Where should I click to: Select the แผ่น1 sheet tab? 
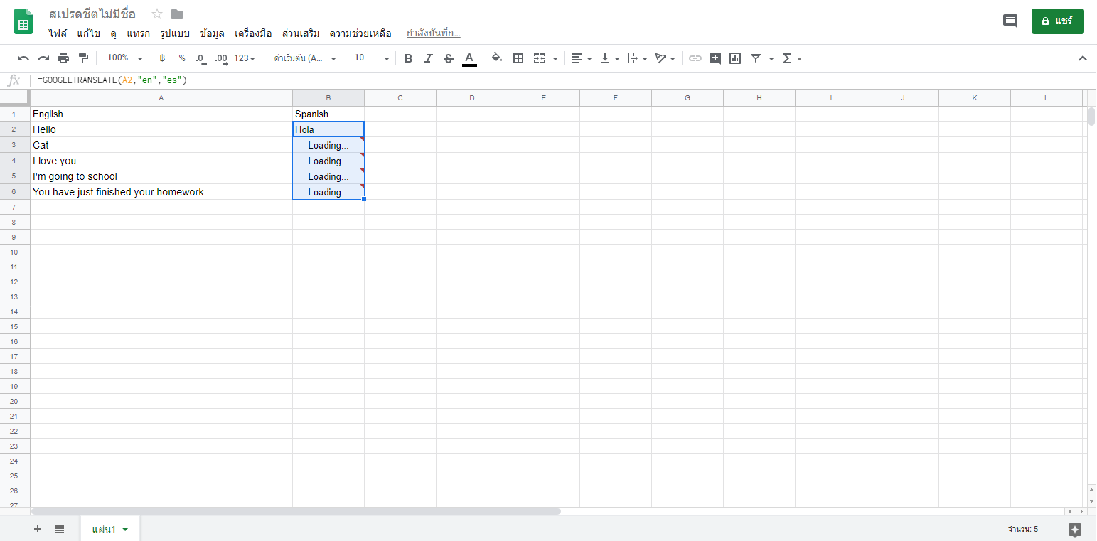[x=104, y=529]
